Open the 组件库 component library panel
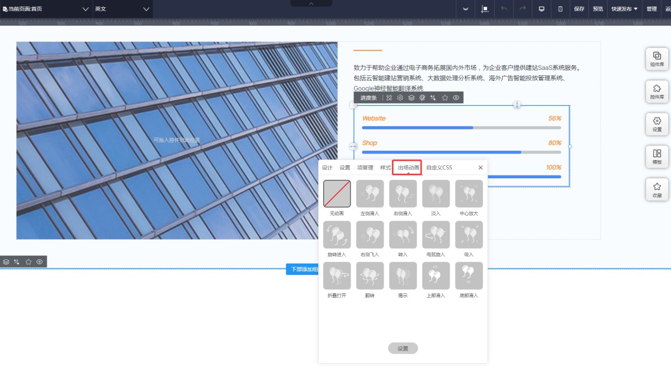This screenshot has width=671, height=367. 657,59
